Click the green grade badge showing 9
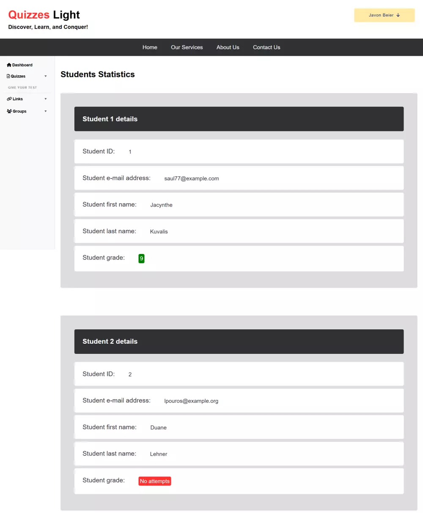 [141, 258]
